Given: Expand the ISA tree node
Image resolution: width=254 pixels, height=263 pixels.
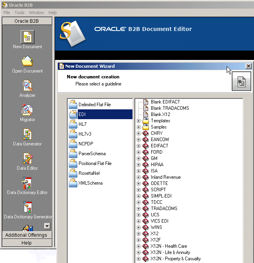Looking at the screenshot, I should [138, 171].
